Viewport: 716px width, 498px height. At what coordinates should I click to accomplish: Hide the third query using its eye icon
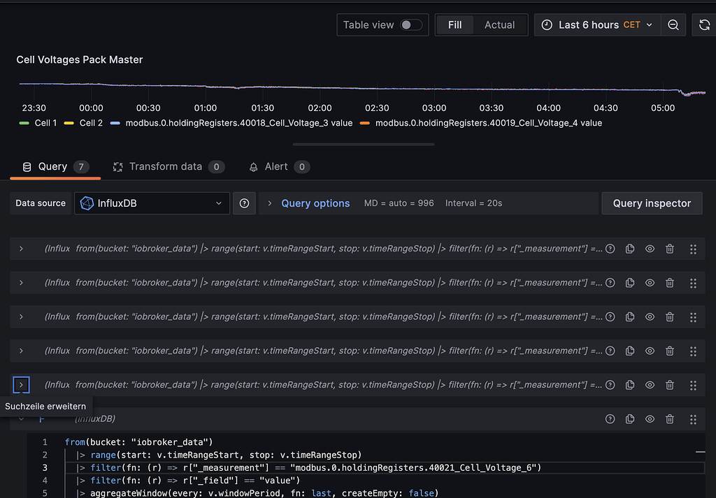click(x=650, y=316)
